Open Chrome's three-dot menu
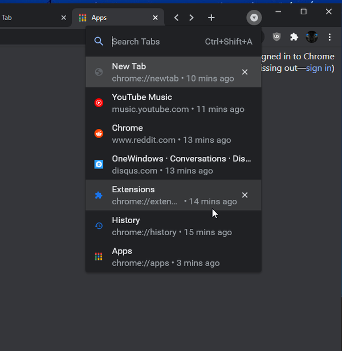This screenshot has width=342, height=351. click(329, 37)
